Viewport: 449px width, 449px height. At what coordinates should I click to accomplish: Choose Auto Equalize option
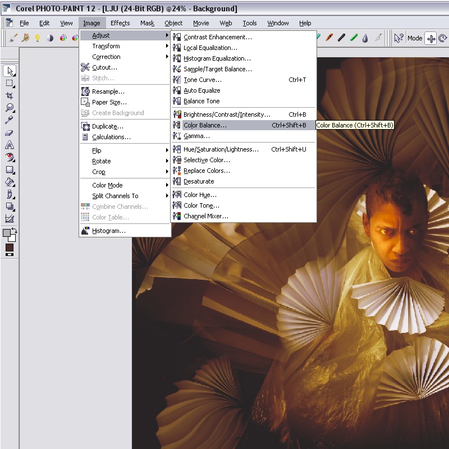(x=244, y=90)
